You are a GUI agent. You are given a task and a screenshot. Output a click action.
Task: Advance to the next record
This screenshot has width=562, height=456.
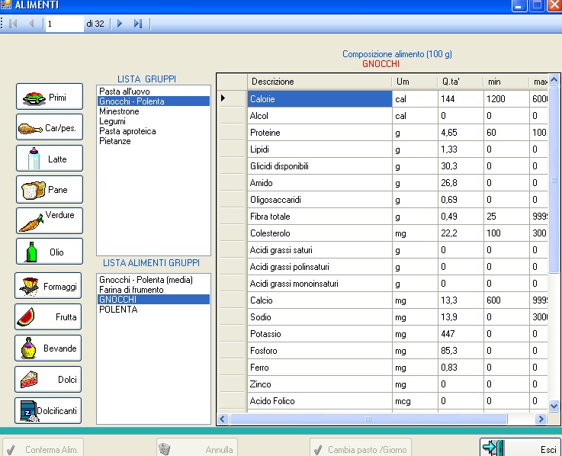[120, 24]
